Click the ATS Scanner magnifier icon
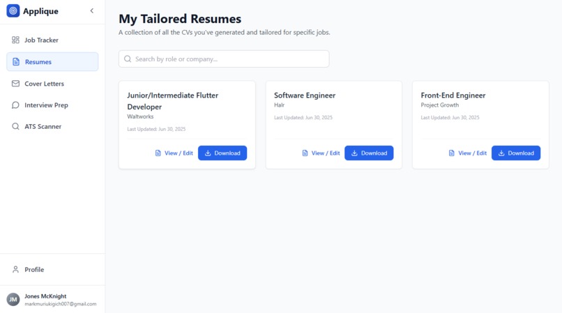The height and width of the screenshot is (313, 562). 15,127
